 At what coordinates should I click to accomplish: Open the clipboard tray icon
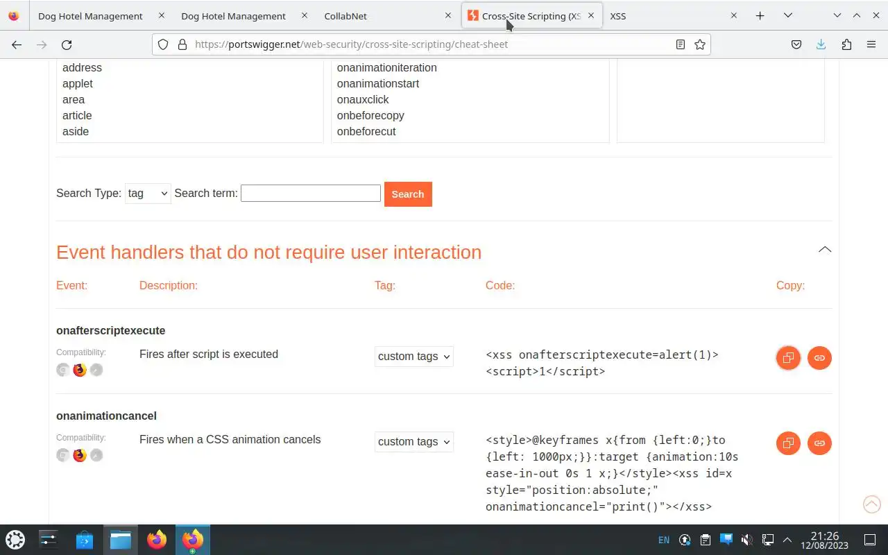coord(706,540)
